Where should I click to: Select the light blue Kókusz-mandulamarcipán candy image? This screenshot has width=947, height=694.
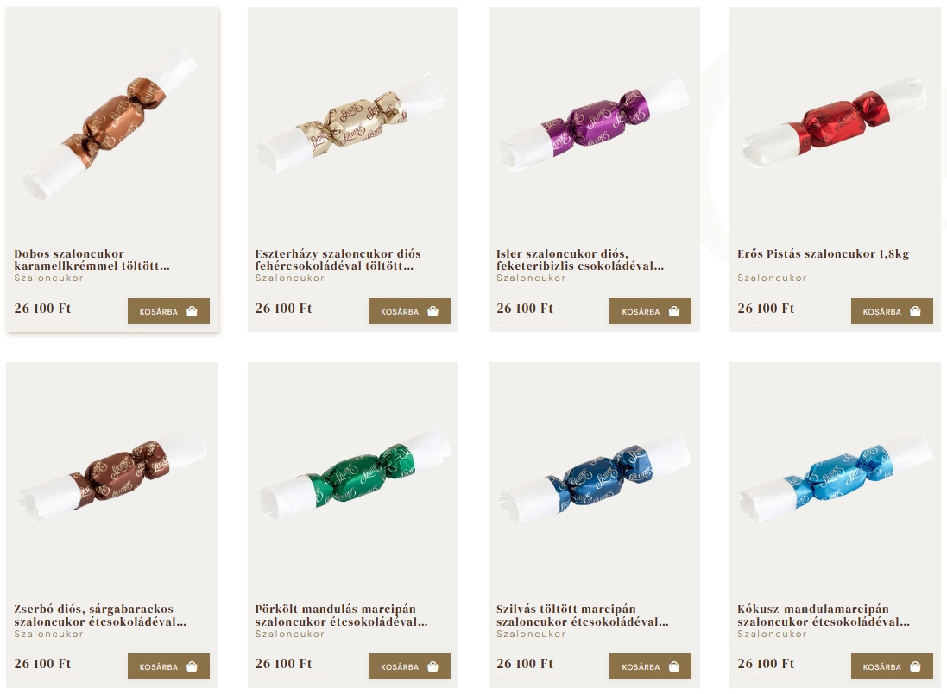click(x=836, y=476)
